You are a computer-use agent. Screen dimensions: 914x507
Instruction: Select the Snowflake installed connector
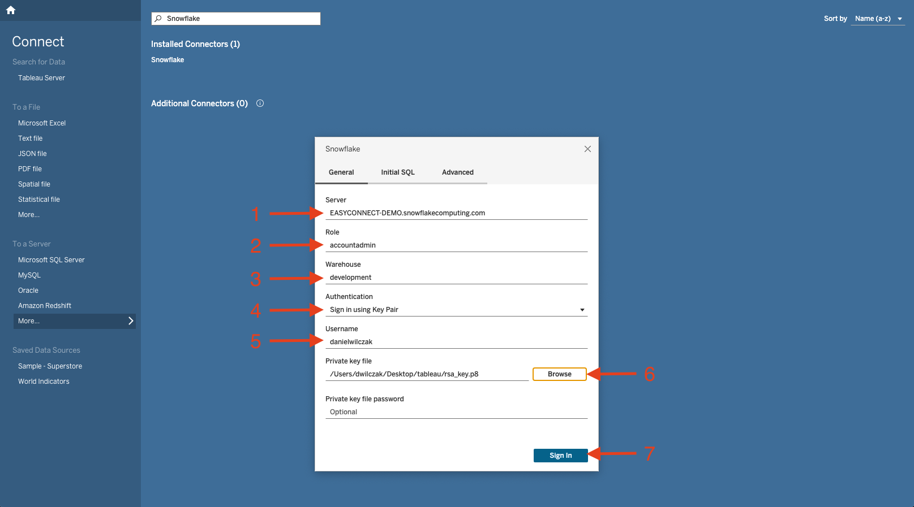point(168,60)
